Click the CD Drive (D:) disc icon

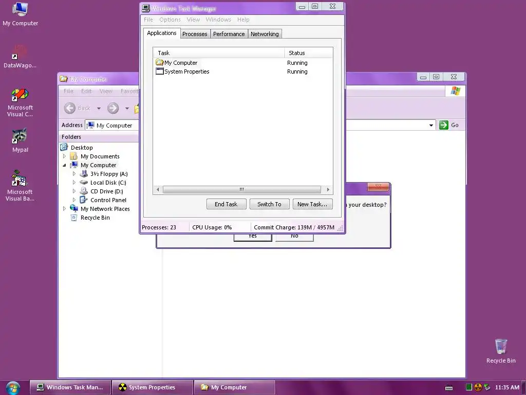(84, 191)
